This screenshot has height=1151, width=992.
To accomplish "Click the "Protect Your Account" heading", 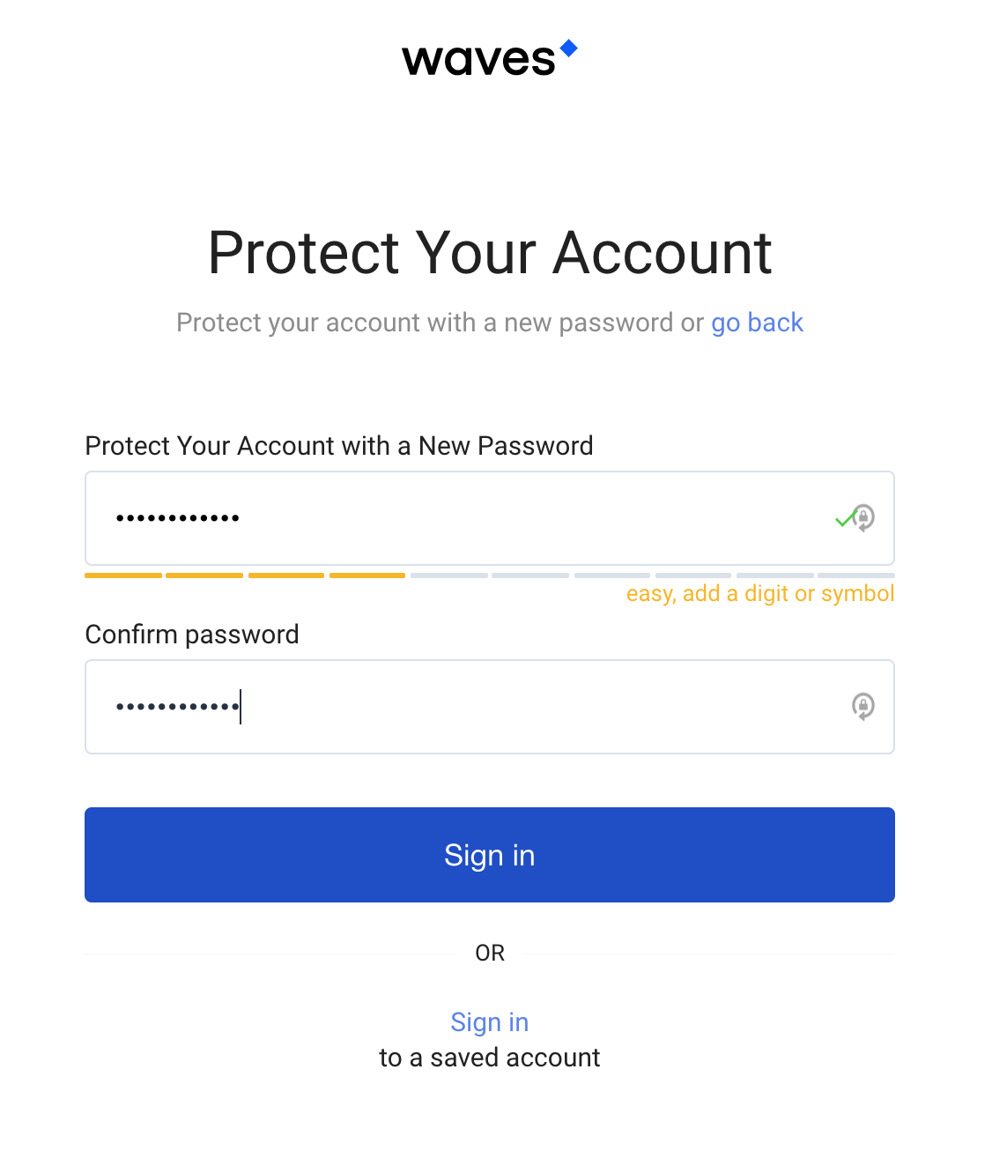I will click(490, 253).
